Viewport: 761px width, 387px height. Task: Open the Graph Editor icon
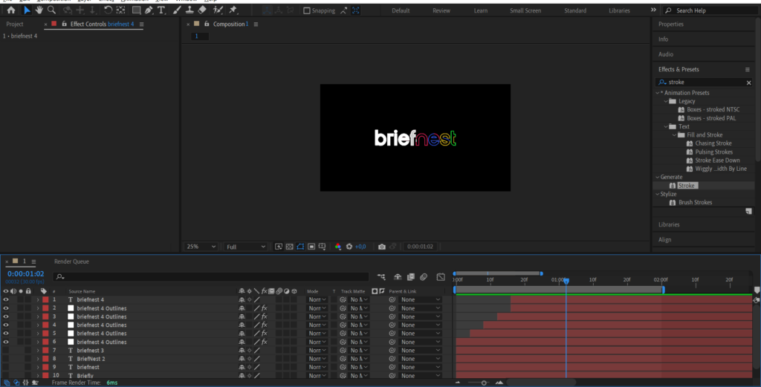tap(441, 277)
